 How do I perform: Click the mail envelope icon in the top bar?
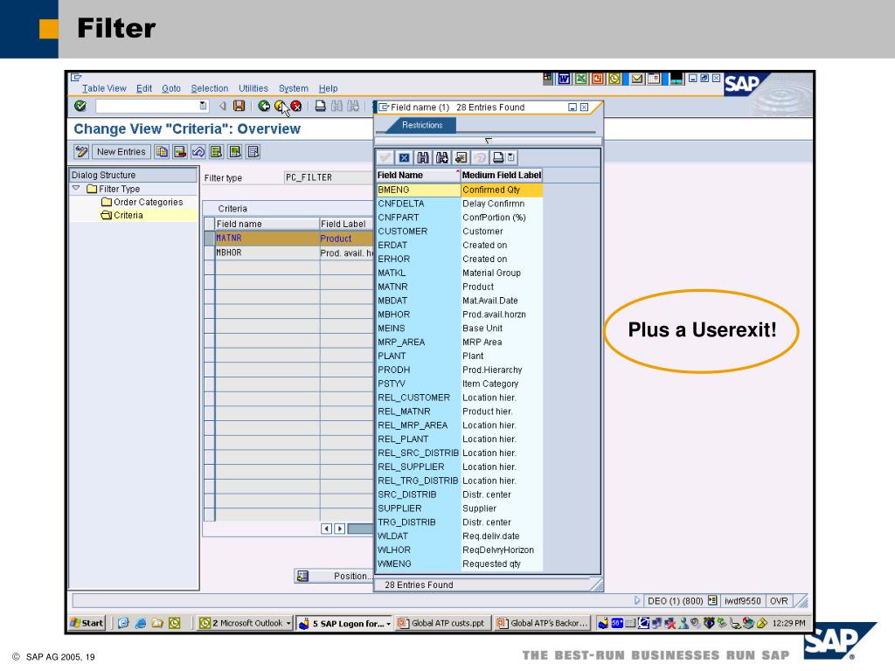637,79
